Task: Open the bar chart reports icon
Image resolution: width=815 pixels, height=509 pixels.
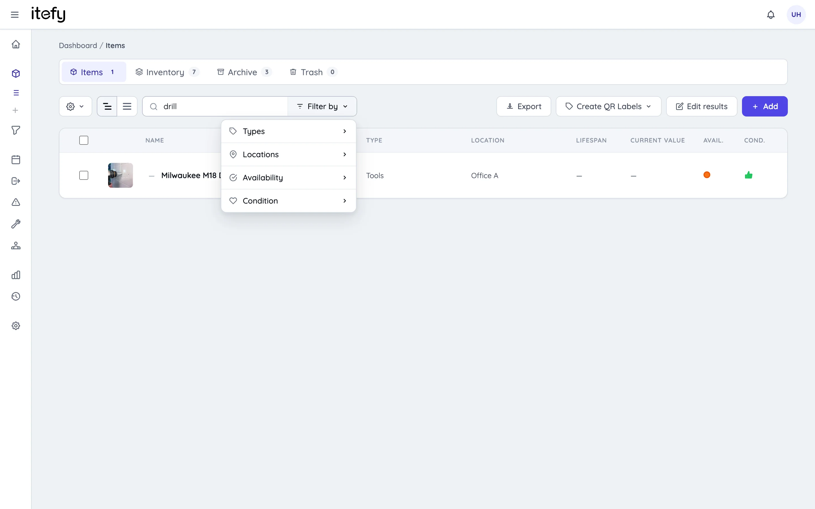Action: click(x=16, y=275)
